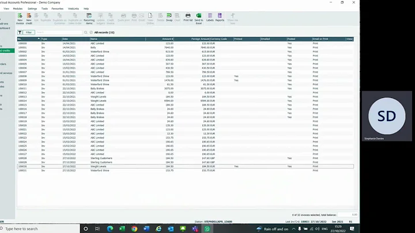Click the clear-search circle icon
The height and width of the screenshot is (233, 415).
coord(91,32)
